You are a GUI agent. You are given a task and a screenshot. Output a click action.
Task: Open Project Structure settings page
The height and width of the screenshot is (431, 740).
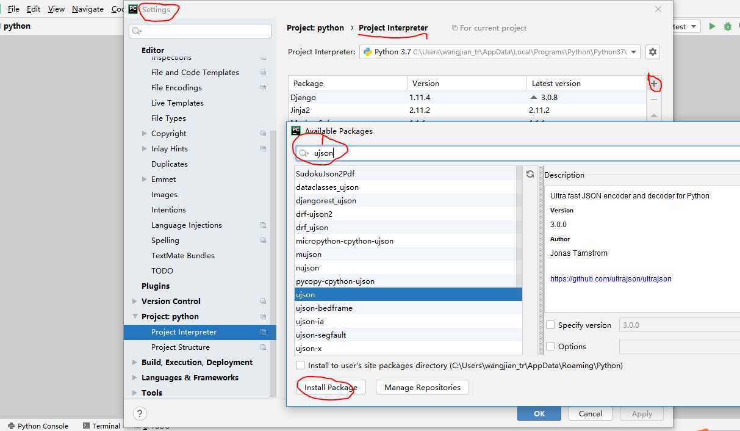pyautogui.click(x=181, y=347)
